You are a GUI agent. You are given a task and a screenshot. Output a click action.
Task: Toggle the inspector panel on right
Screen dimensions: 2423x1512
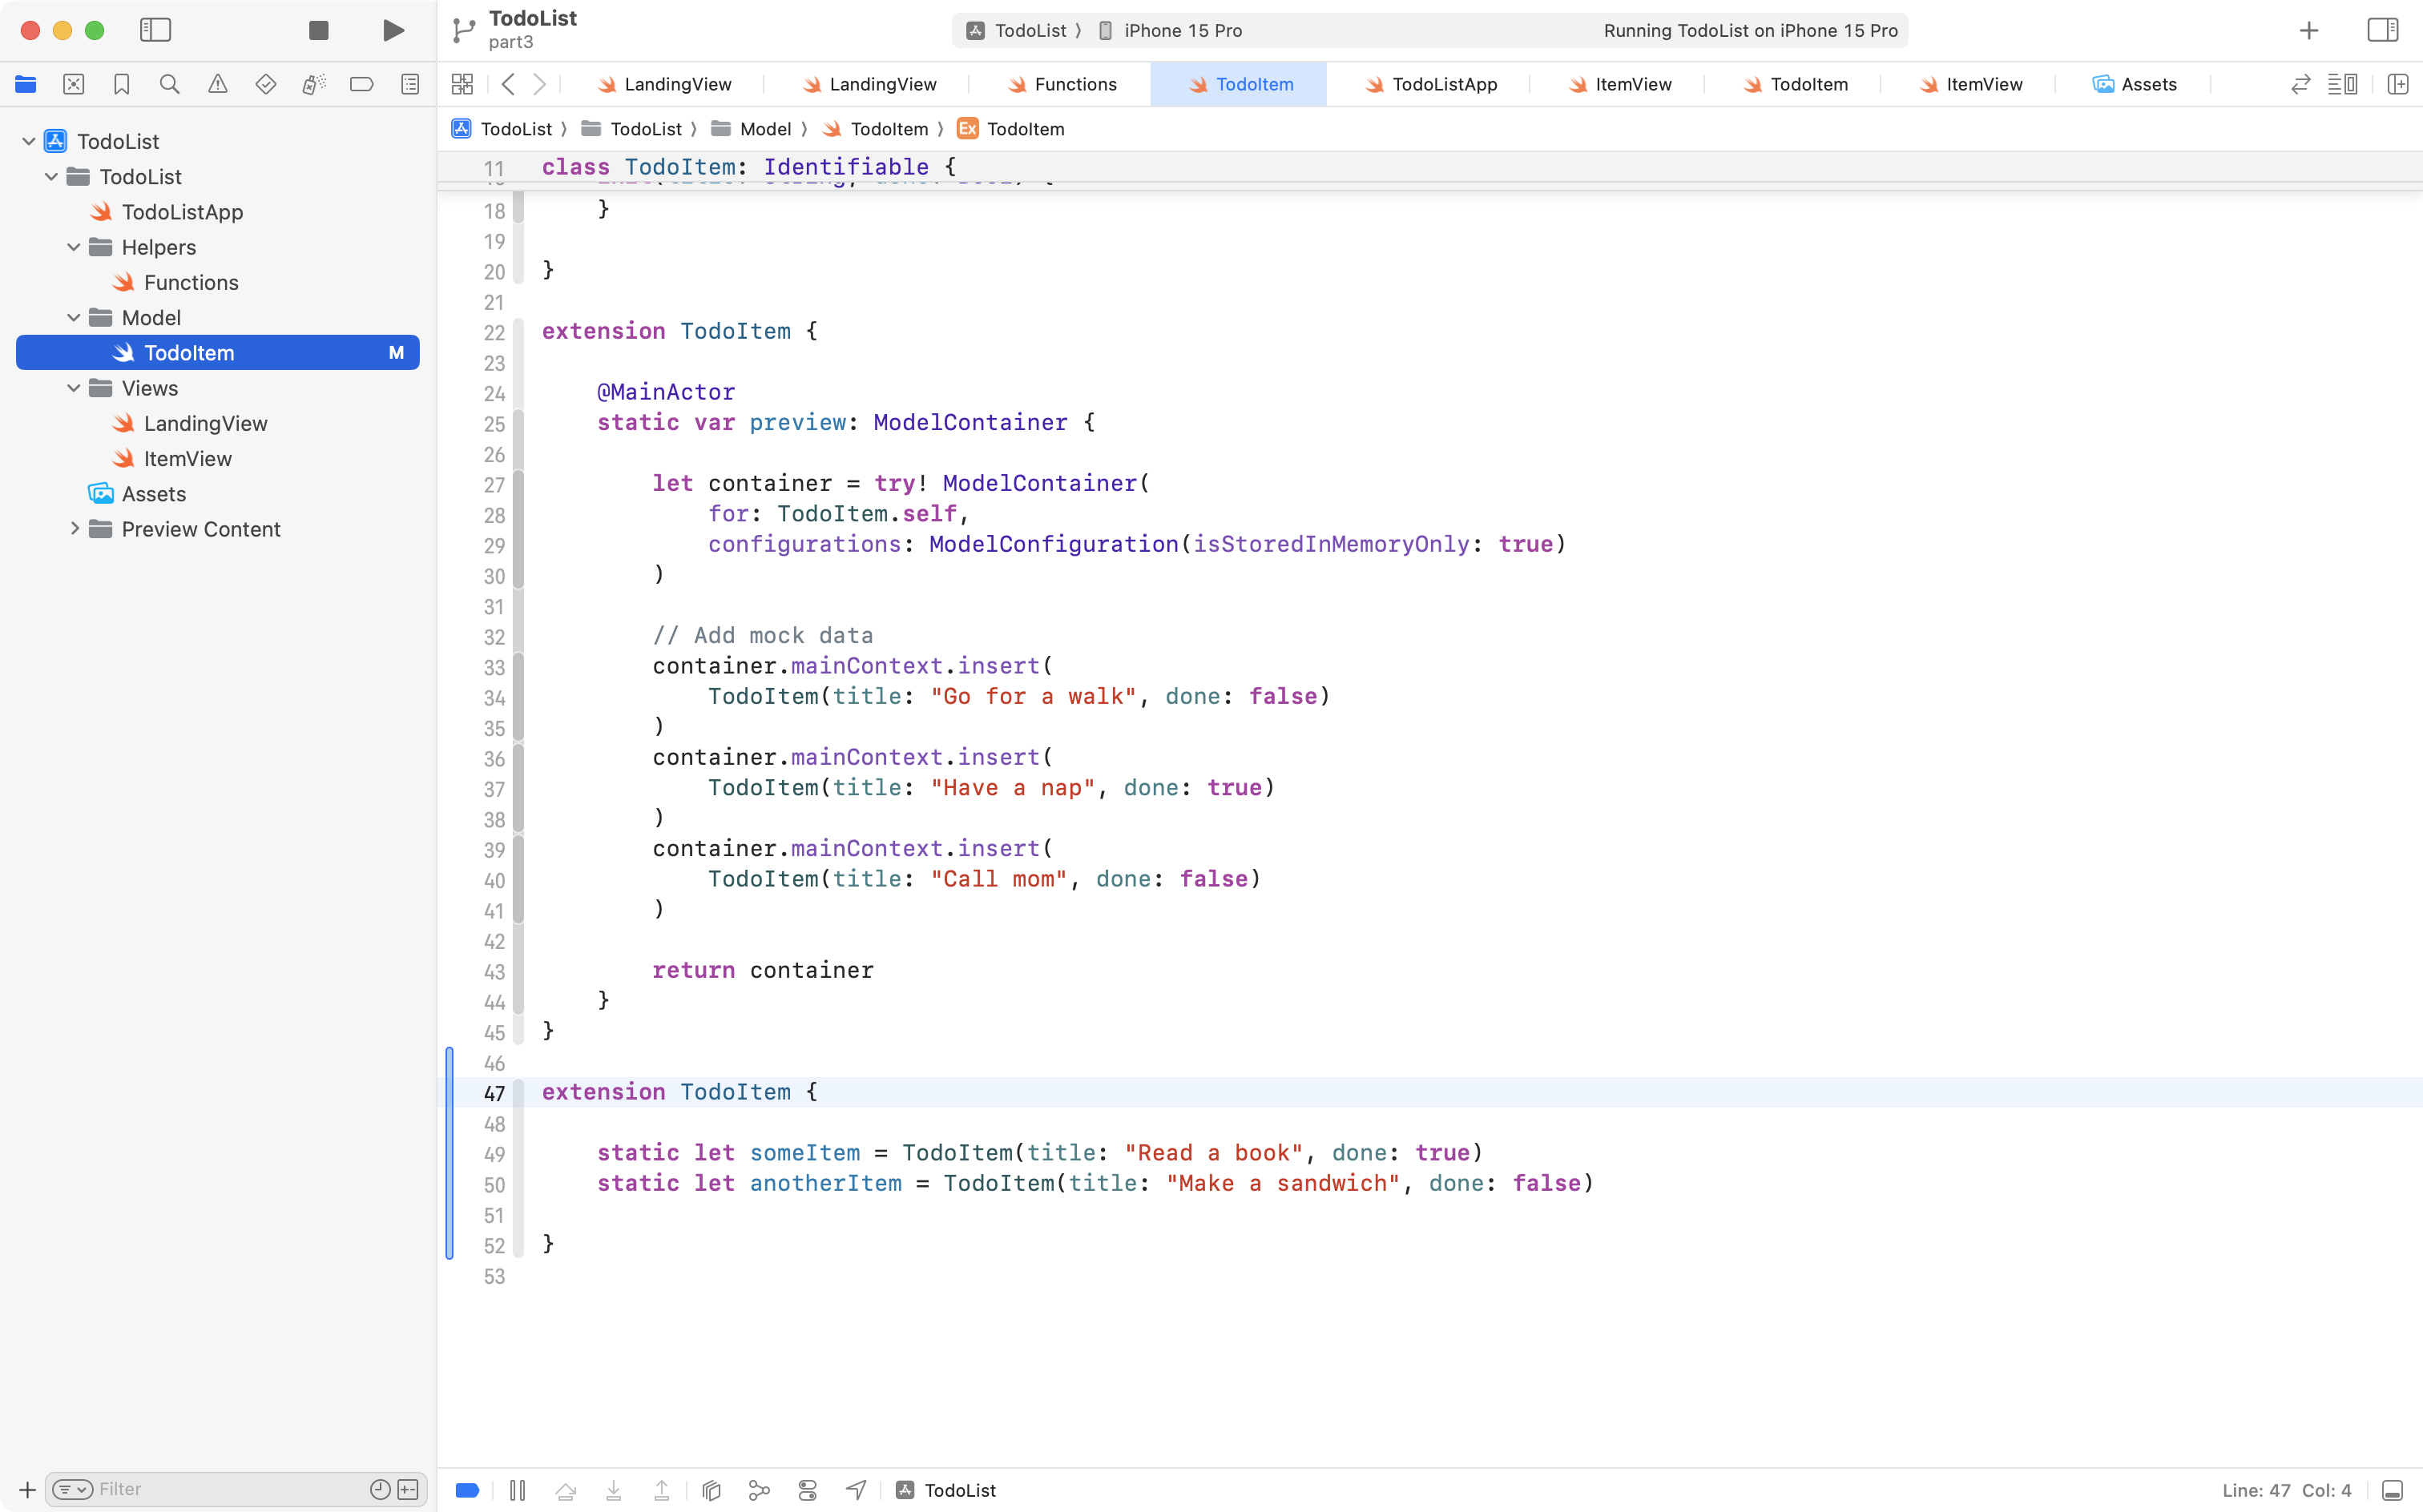[x=2382, y=30]
